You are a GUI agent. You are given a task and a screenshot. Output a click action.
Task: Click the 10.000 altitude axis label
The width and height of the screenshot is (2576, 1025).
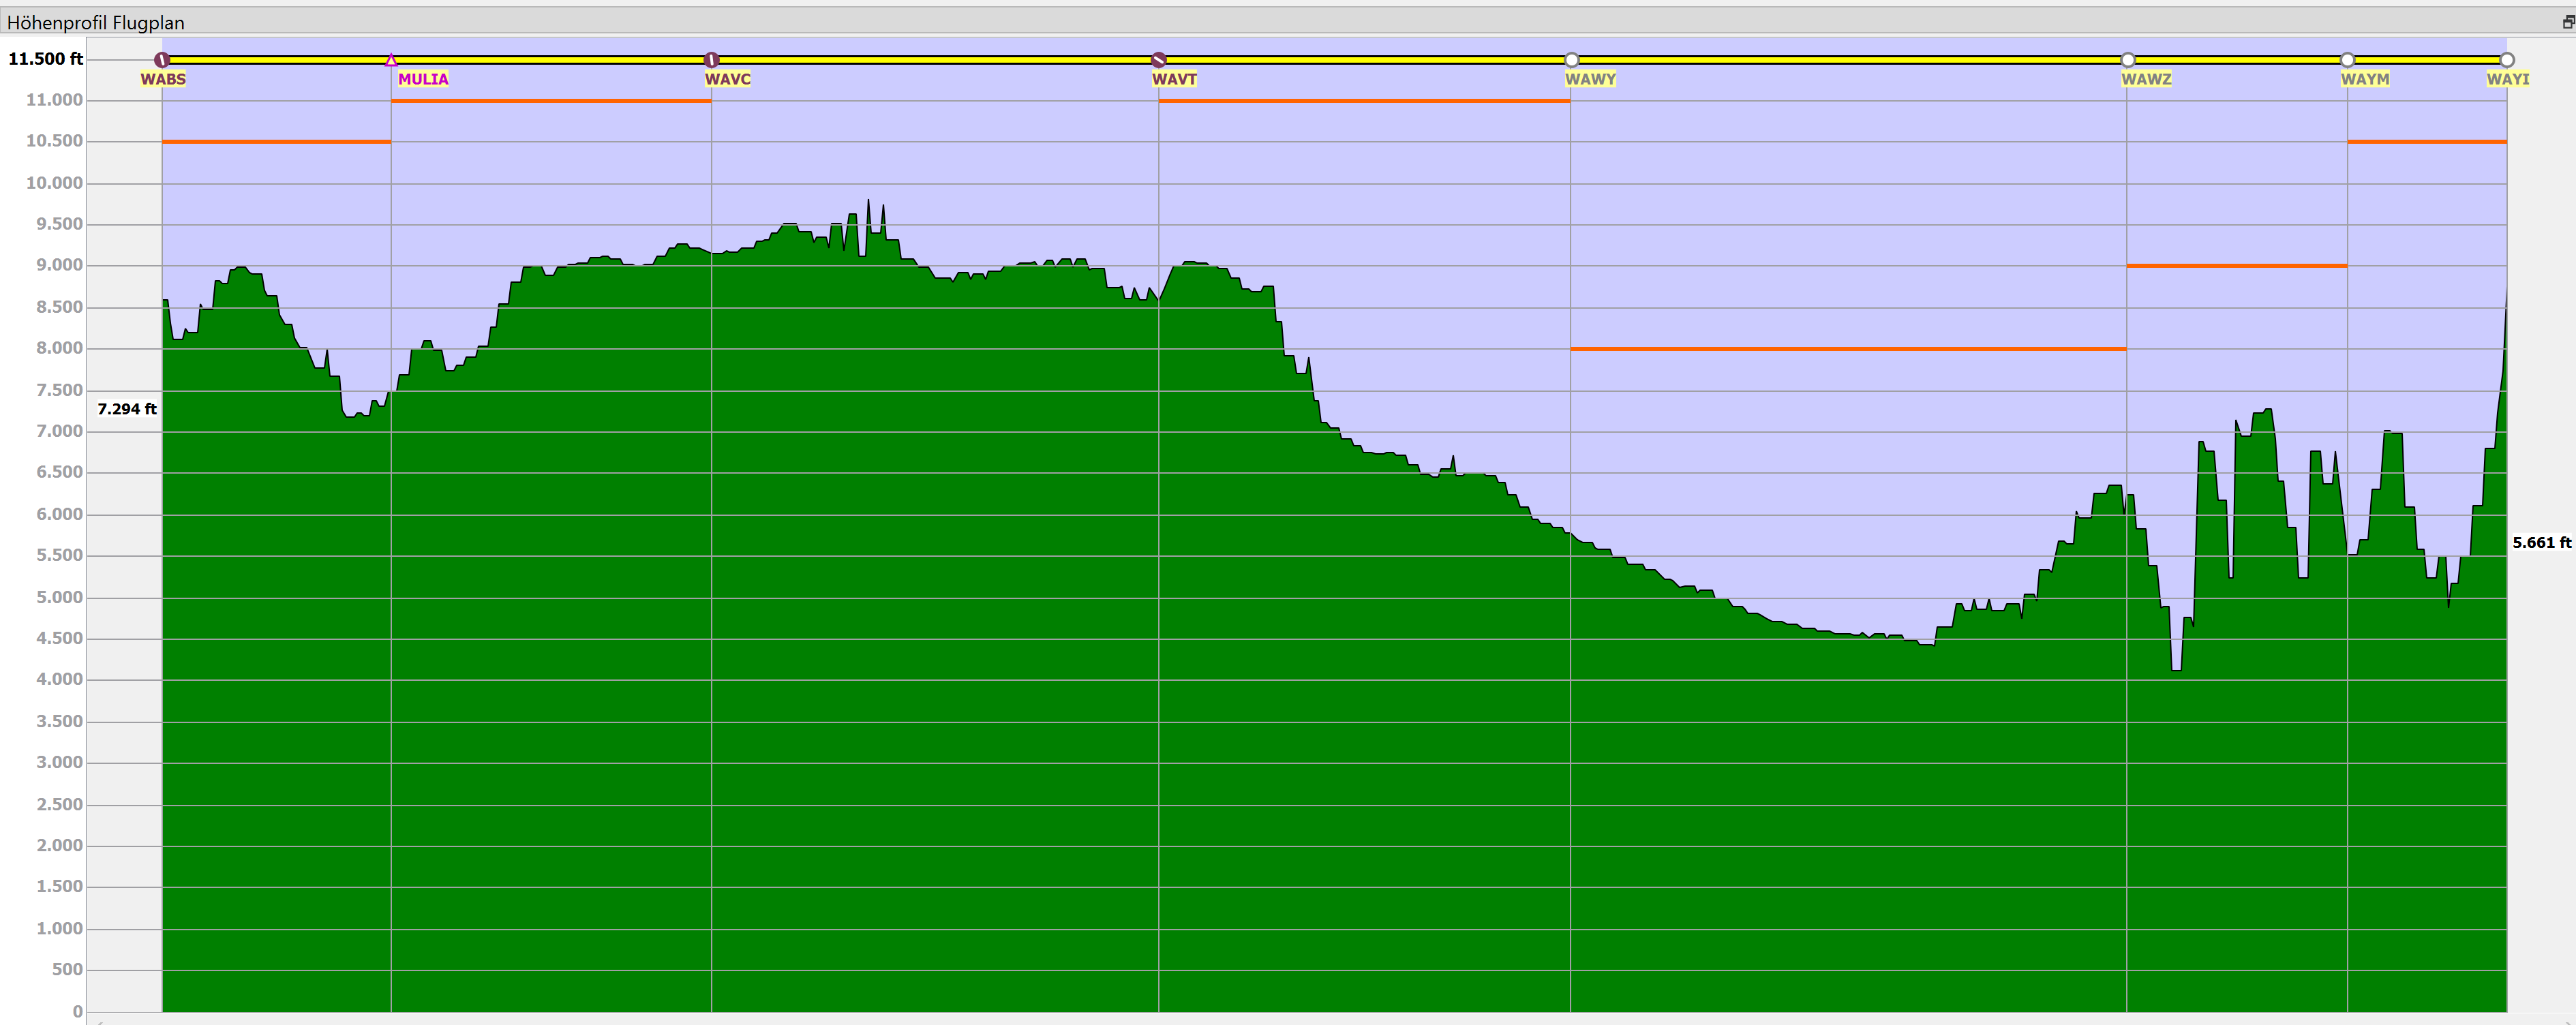[x=54, y=183]
